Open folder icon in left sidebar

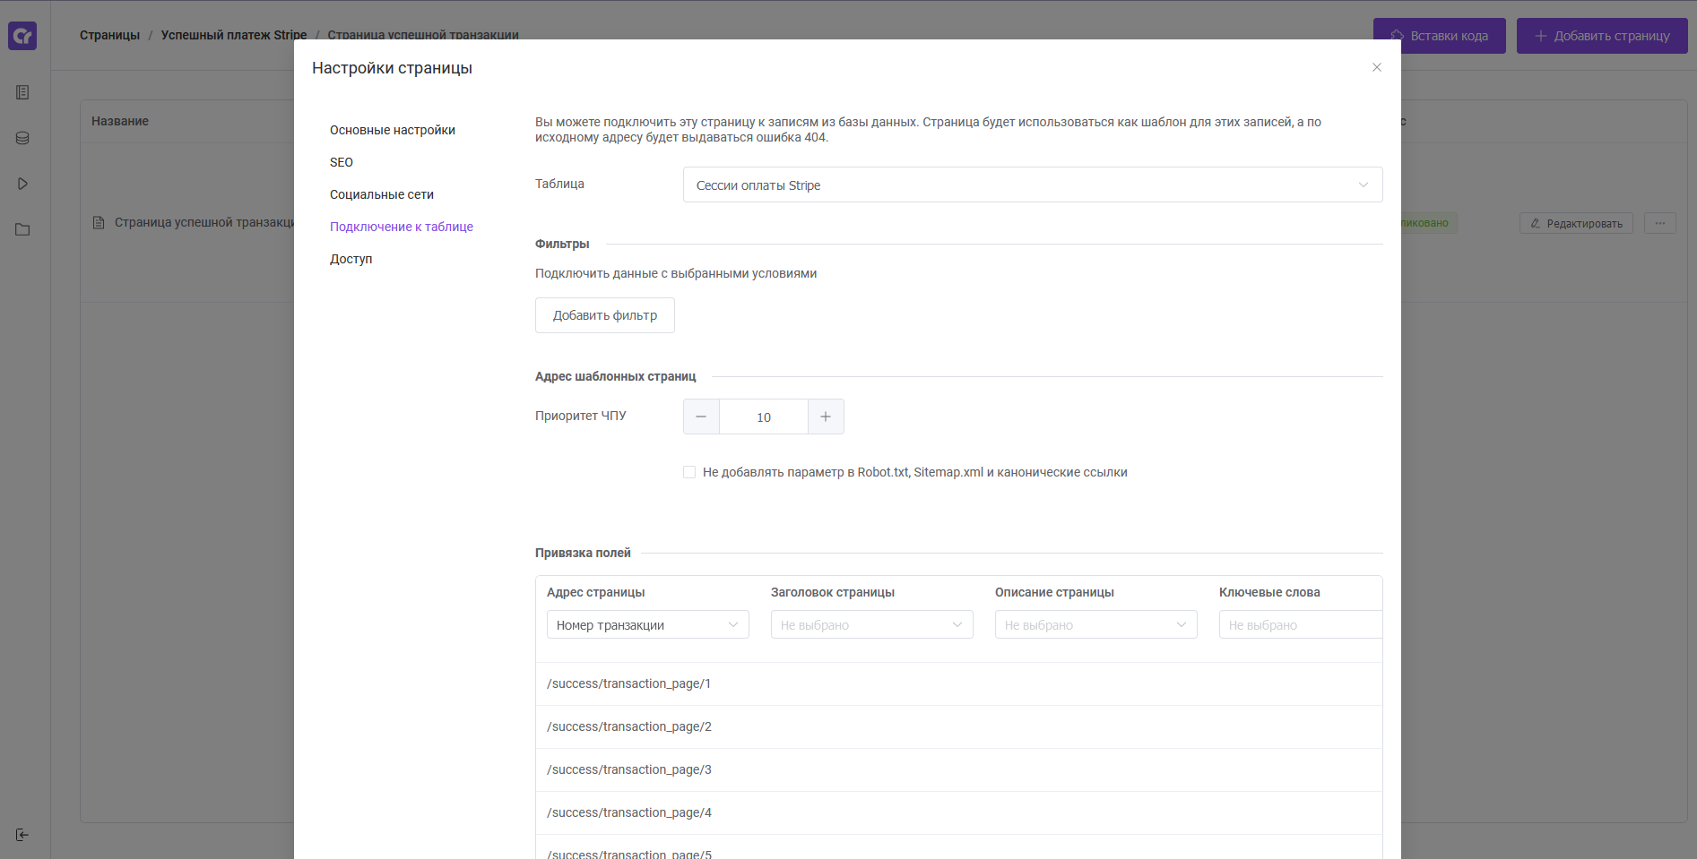click(x=22, y=229)
